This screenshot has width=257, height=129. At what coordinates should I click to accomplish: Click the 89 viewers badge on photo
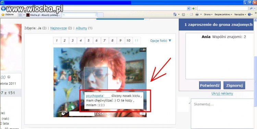143,50
